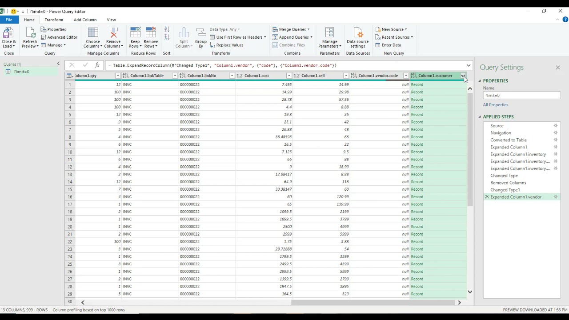
Task: Open the Advanced Editor
Action: point(59,37)
